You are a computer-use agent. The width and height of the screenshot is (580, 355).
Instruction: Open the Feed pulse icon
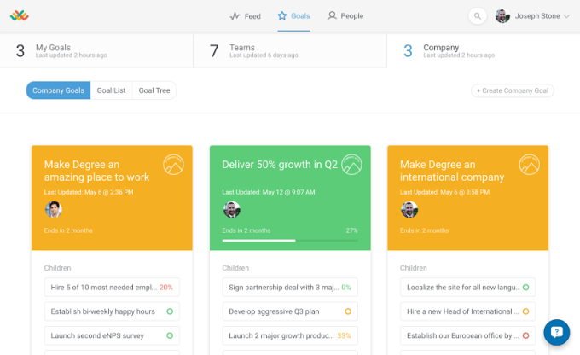(x=235, y=16)
